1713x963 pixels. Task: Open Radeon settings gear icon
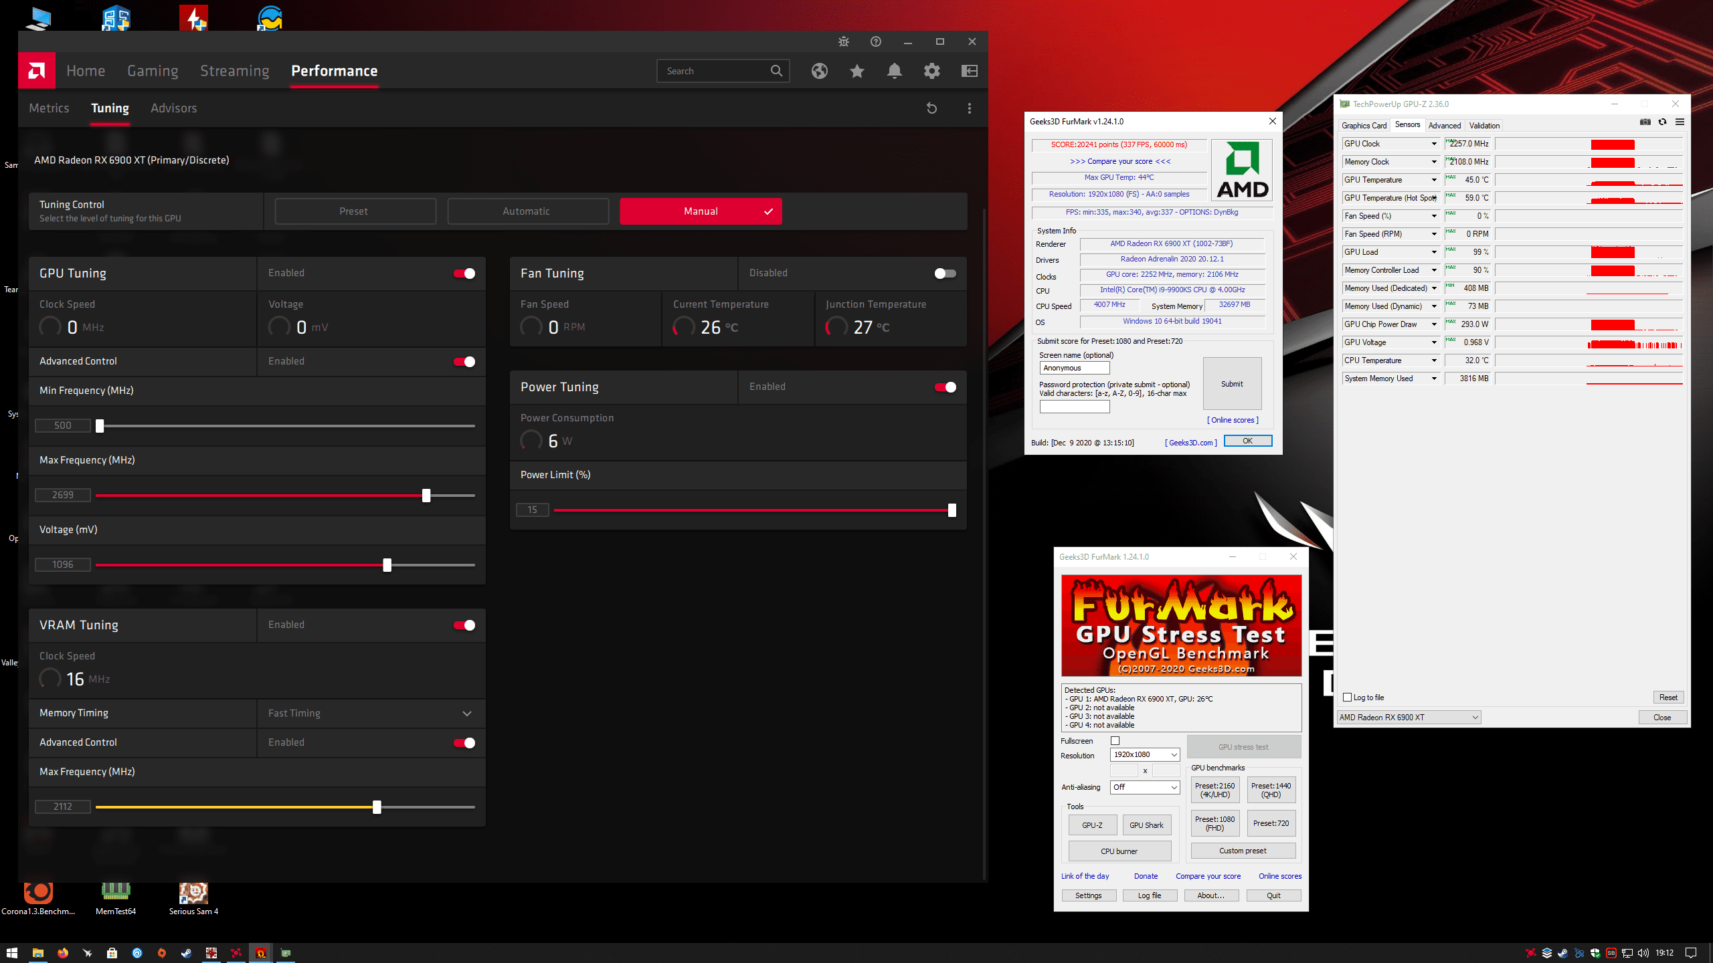tap(932, 71)
